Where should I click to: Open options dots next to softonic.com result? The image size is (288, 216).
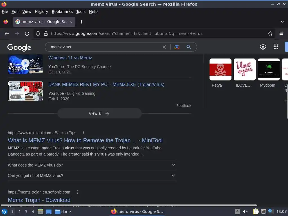77,192
